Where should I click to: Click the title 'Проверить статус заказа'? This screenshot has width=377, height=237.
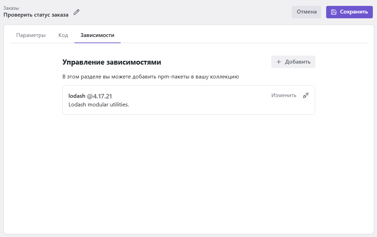(x=36, y=15)
